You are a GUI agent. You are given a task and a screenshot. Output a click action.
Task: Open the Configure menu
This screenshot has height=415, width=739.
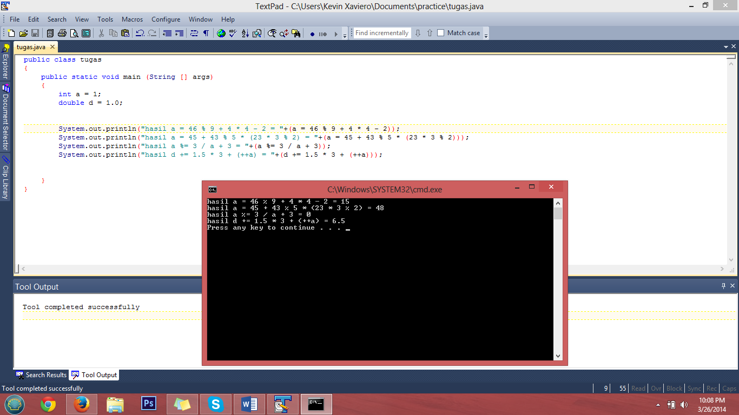(x=166, y=19)
